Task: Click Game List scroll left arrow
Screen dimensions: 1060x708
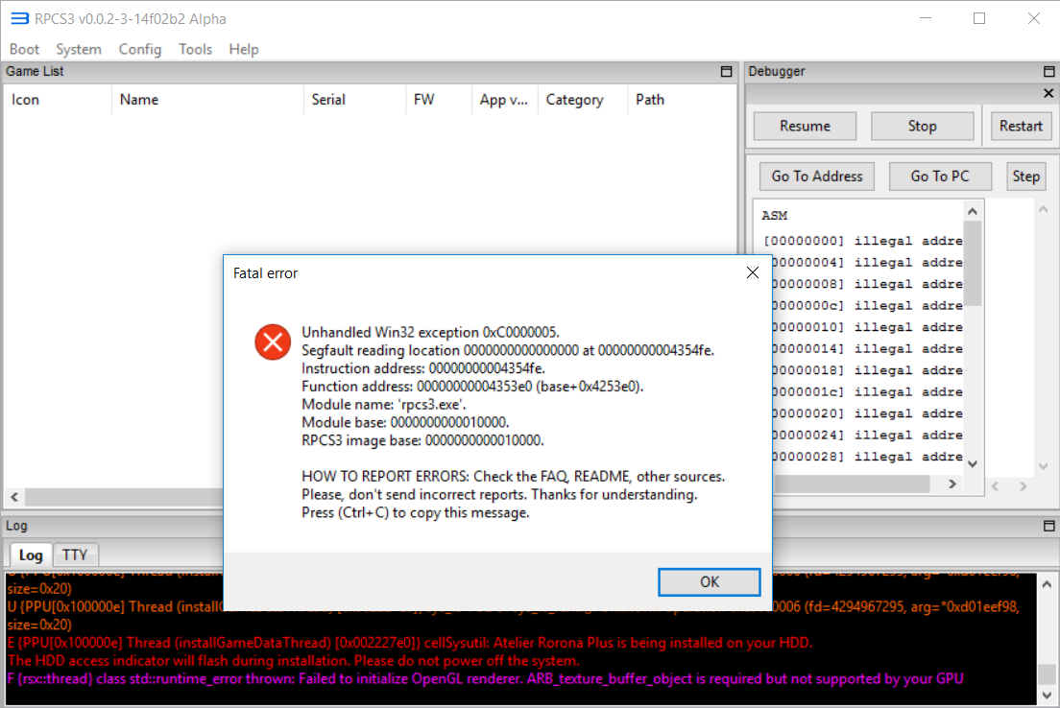Action: [x=14, y=497]
